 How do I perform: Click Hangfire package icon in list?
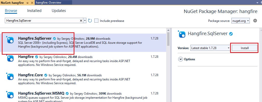click(x=10, y=59)
